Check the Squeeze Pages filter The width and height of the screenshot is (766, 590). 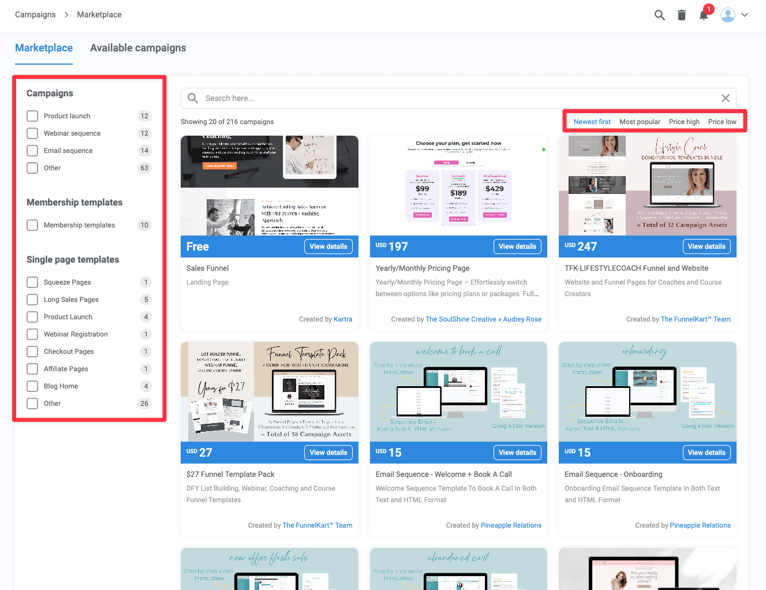point(32,282)
